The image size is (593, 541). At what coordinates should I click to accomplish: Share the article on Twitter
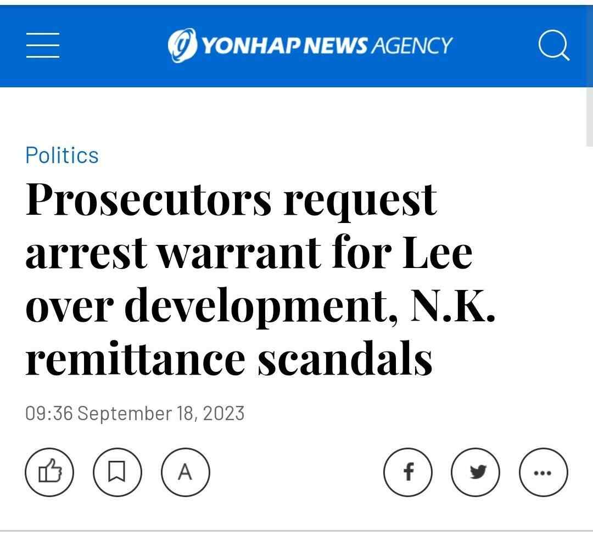click(x=475, y=472)
